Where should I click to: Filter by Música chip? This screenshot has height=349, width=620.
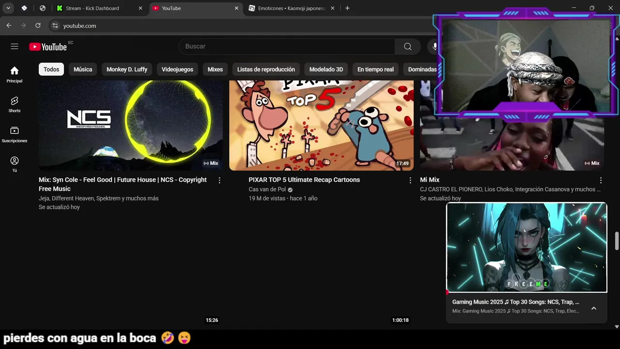83,69
